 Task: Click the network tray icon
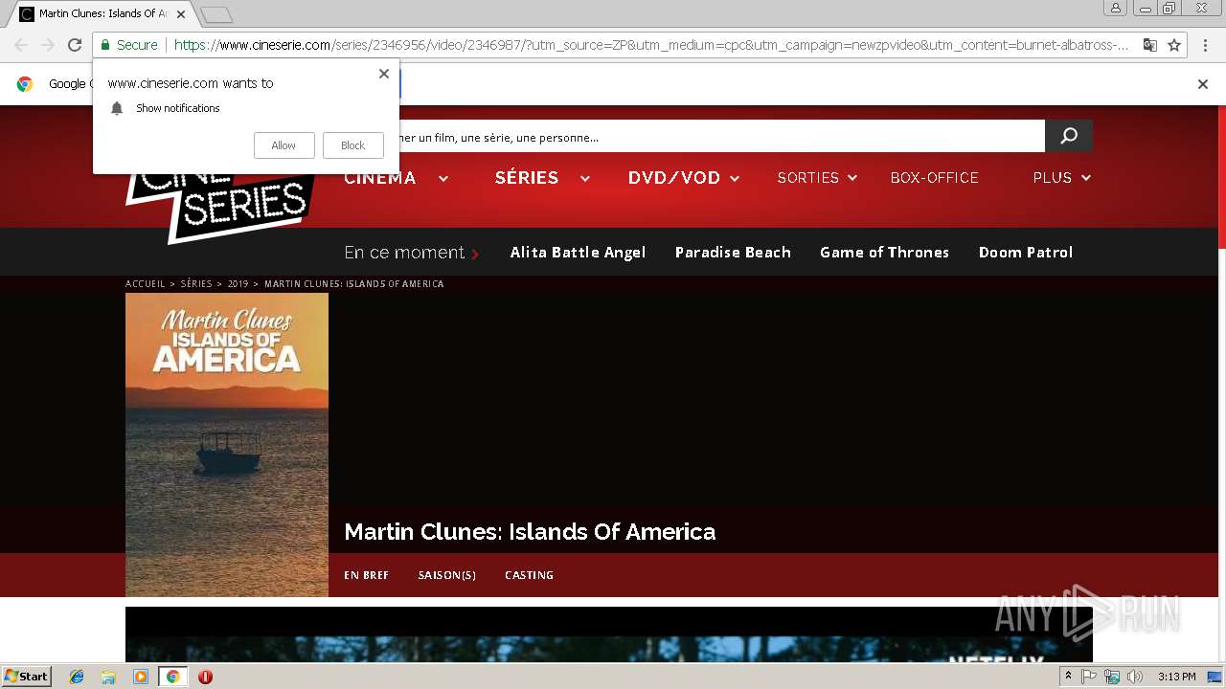(1112, 677)
